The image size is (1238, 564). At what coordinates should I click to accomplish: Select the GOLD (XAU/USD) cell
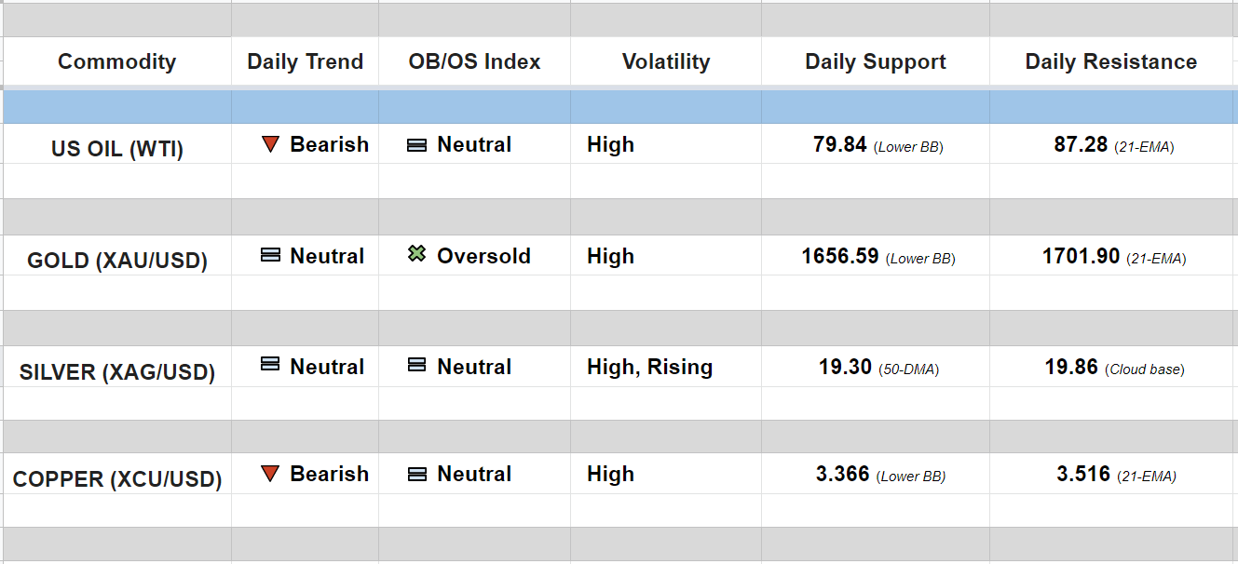[x=117, y=260]
